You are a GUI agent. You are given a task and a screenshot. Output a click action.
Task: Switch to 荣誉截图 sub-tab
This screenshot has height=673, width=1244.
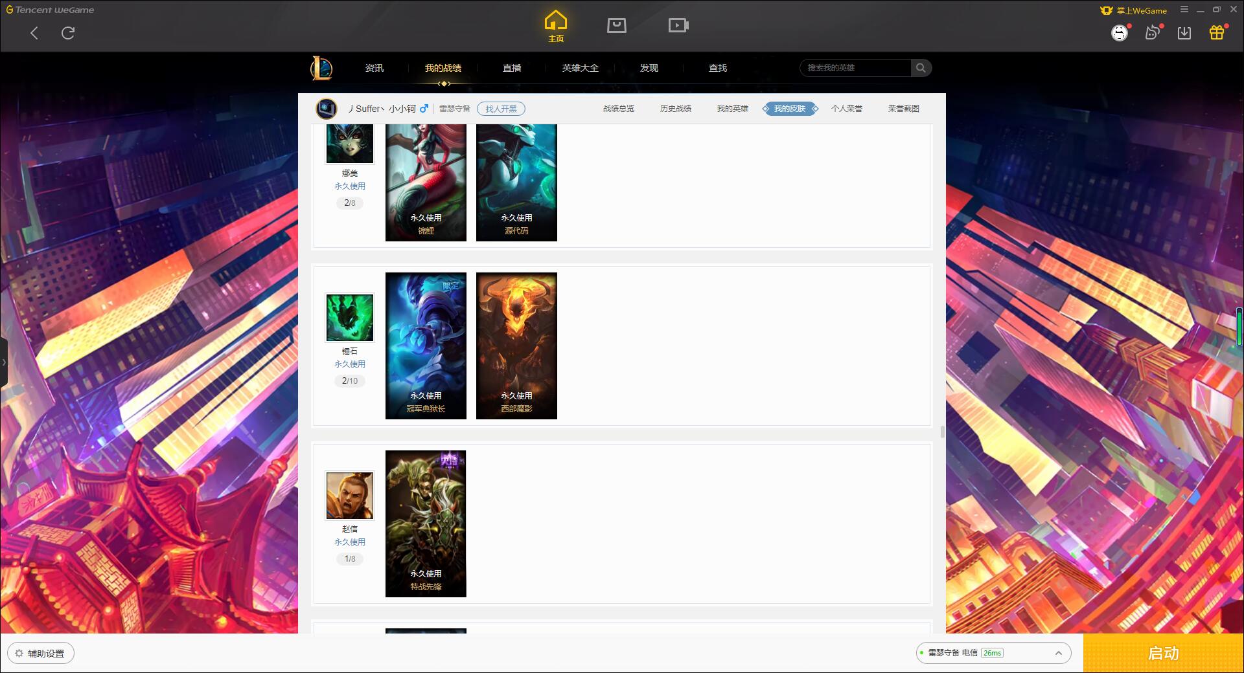coord(904,109)
